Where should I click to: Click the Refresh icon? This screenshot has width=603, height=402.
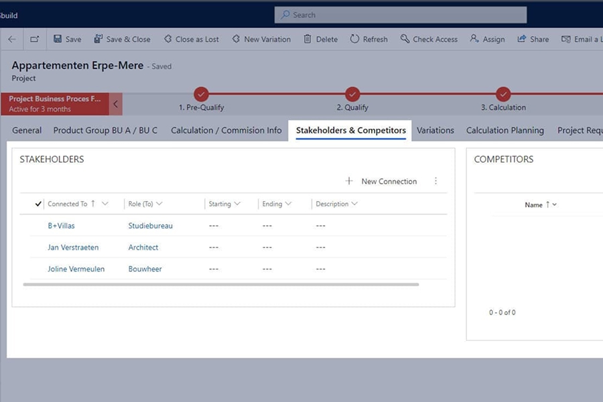tap(354, 40)
